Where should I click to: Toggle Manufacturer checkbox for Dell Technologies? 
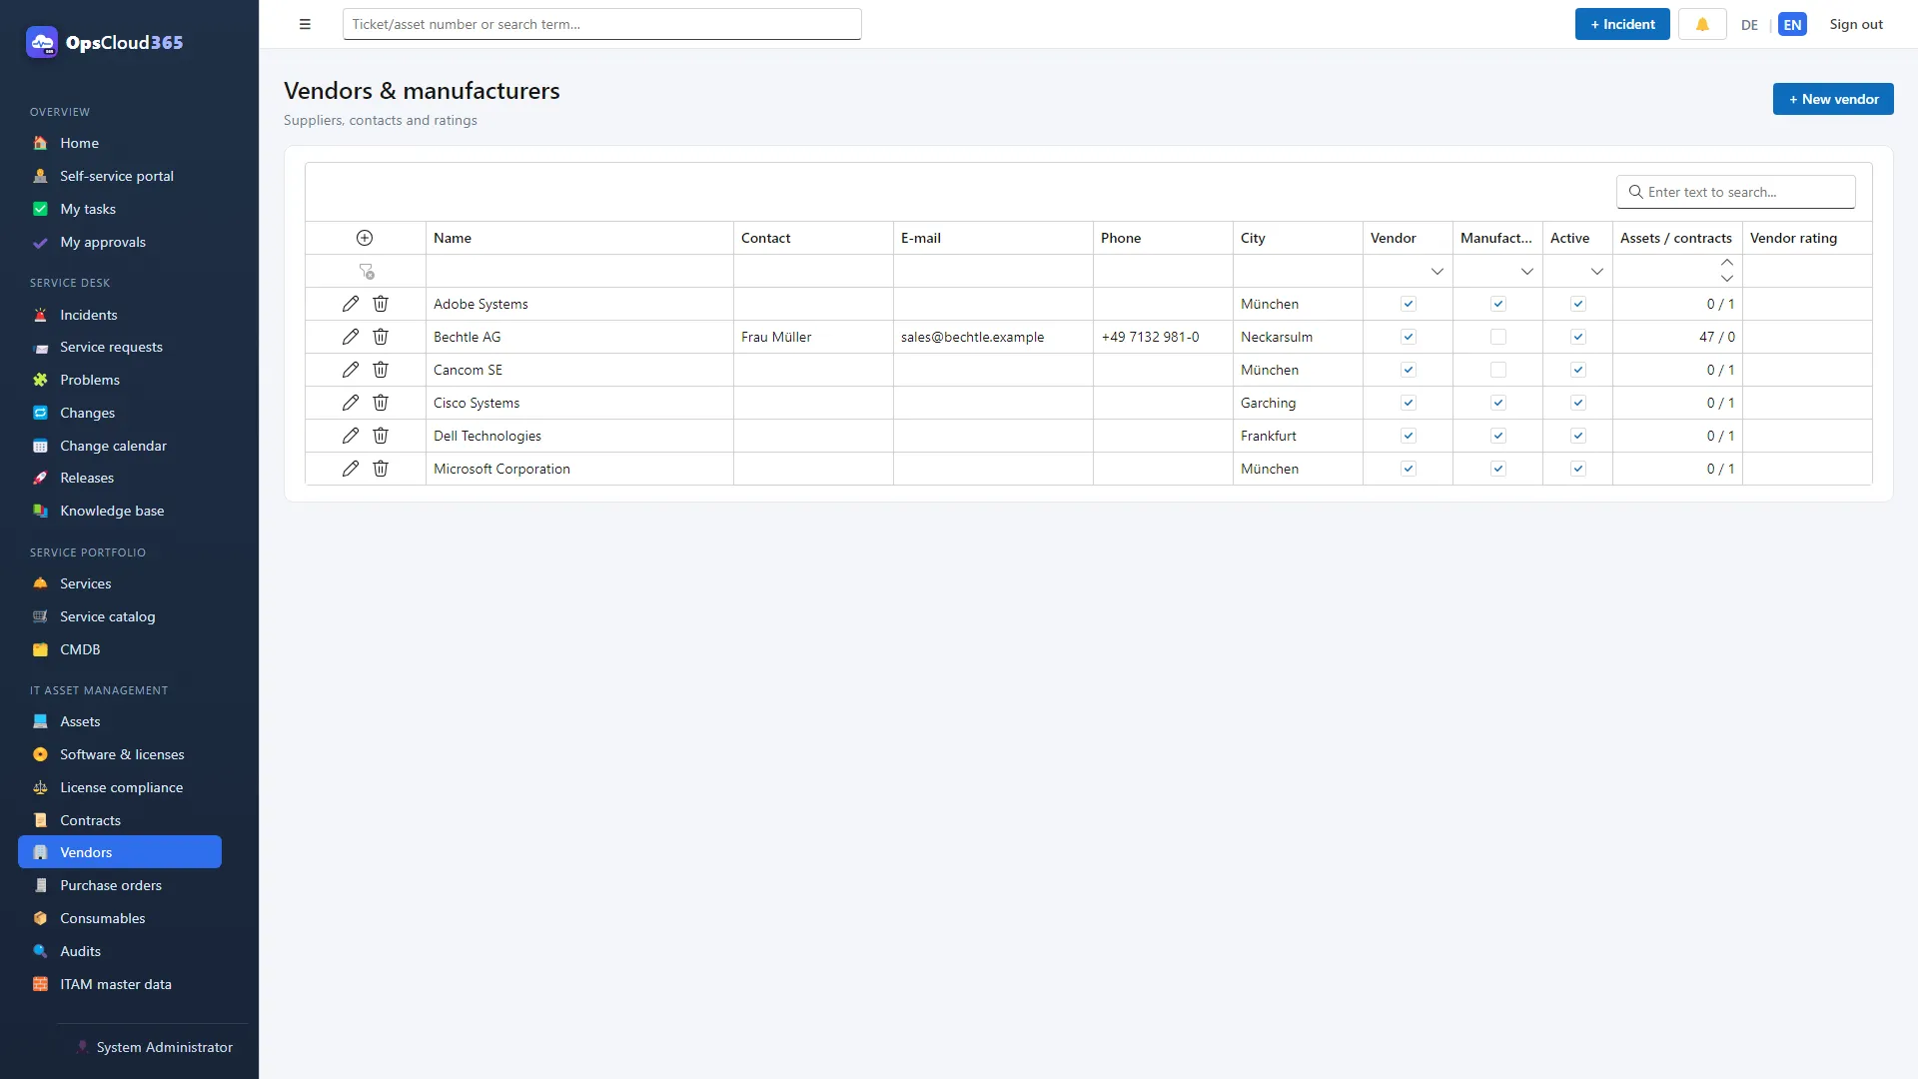click(1498, 436)
